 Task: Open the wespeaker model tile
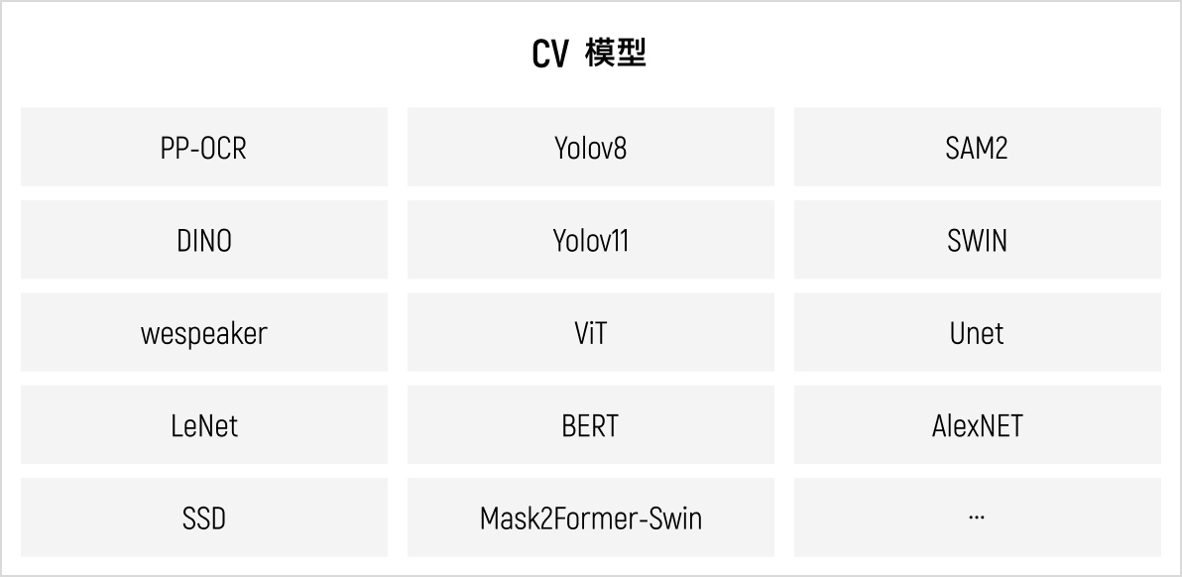tap(203, 332)
